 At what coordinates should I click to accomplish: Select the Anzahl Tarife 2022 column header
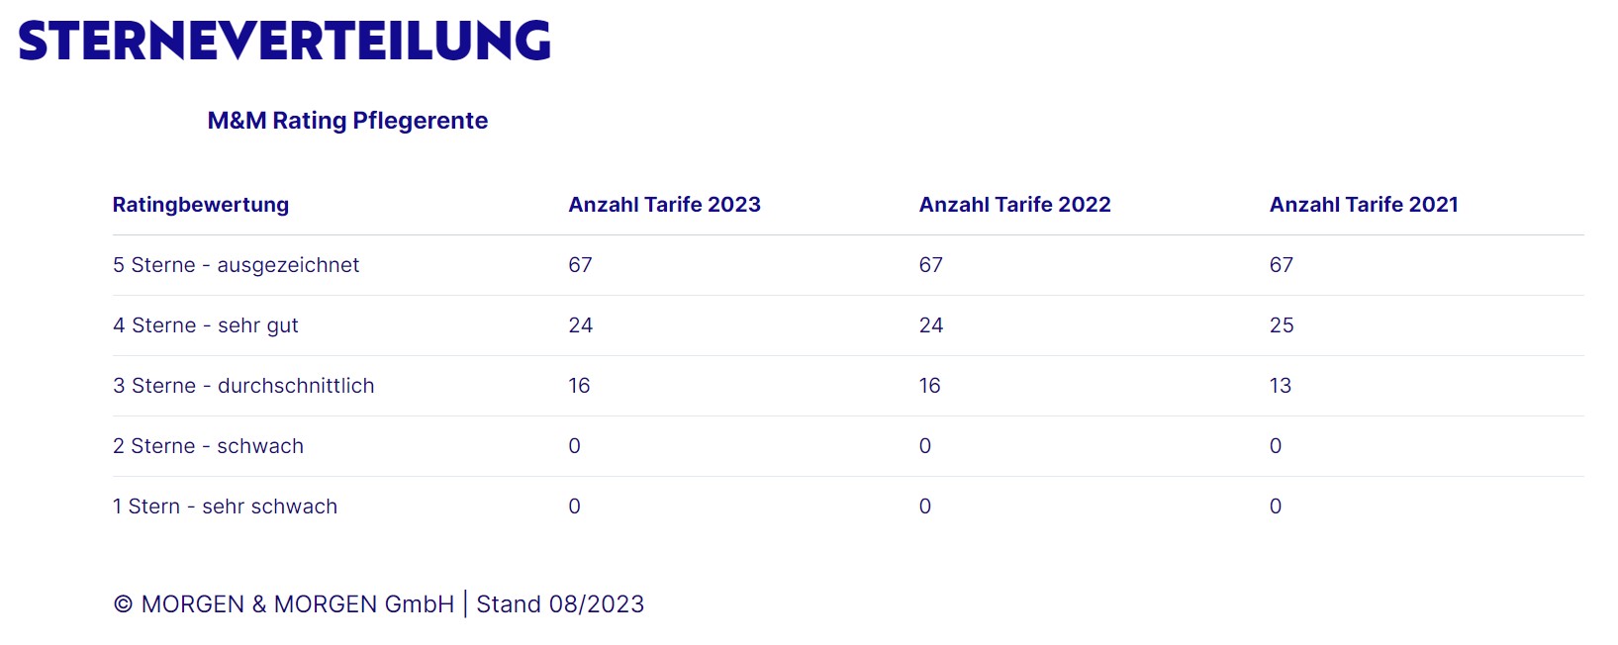coord(1014,205)
